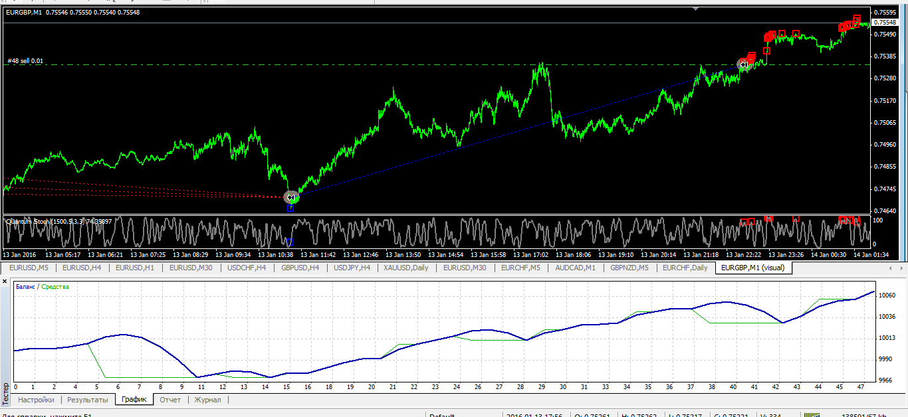Switch to the USDCHF,H4 chart tab

click(247, 268)
